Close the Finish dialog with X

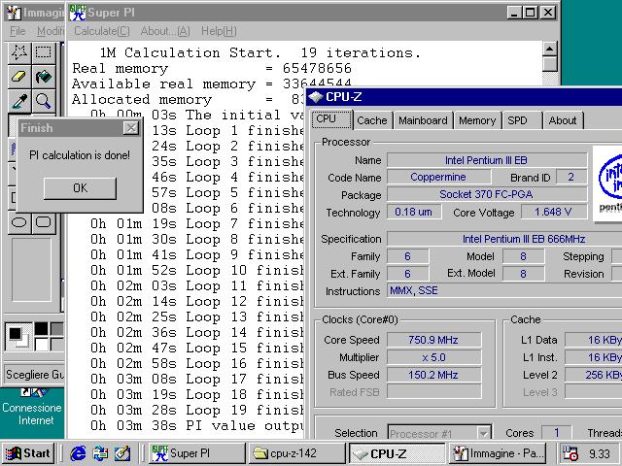pos(131,128)
